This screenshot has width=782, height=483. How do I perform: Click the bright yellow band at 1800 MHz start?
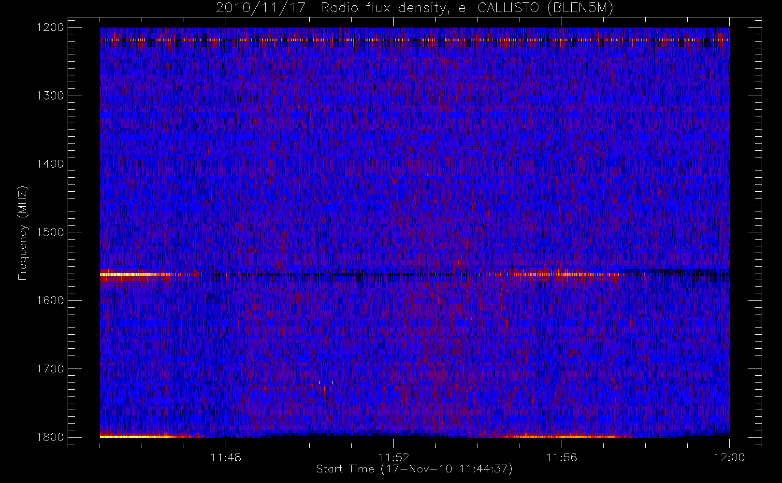[135, 437]
